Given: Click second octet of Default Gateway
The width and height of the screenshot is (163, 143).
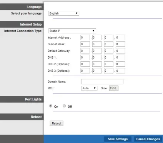Looking at the screenshot, I should 97,51.
